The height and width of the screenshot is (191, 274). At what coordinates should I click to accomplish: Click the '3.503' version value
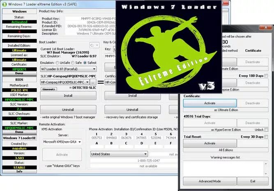(x=19, y=158)
